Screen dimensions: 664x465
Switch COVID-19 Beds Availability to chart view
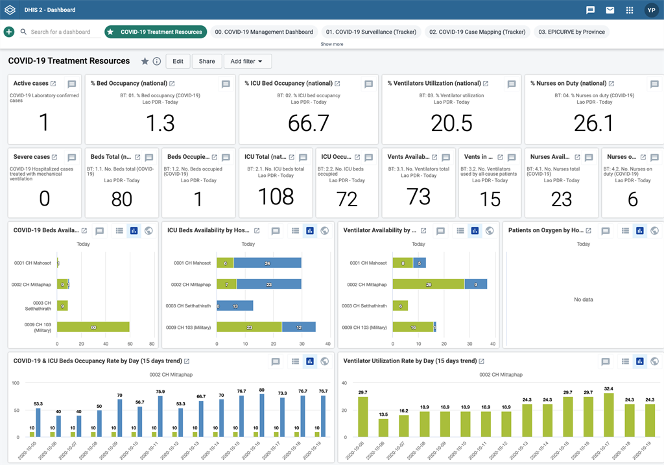pos(134,230)
